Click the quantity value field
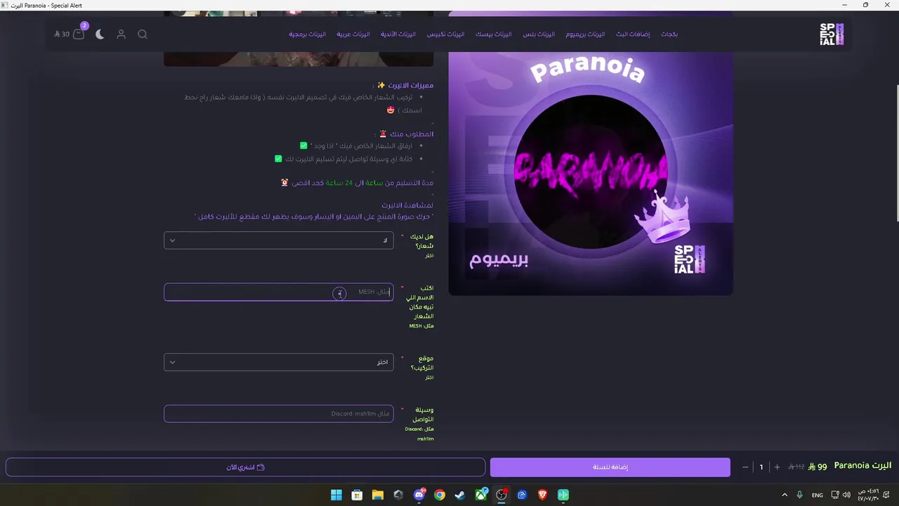 point(761,467)
